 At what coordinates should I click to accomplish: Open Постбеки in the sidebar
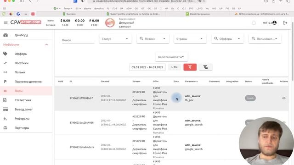point(26,63)
